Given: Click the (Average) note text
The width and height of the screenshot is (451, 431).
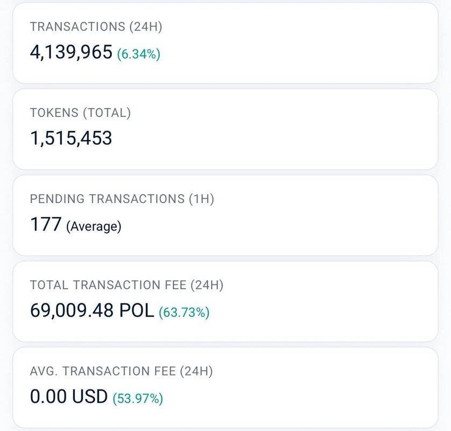Looking at the screenshot, I should point(94,226).
